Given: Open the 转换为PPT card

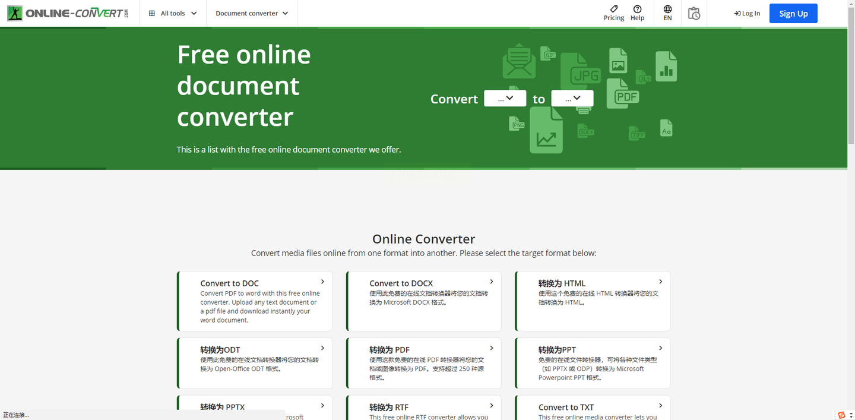Looking at the screenshot, I should [x=593, y=363].
